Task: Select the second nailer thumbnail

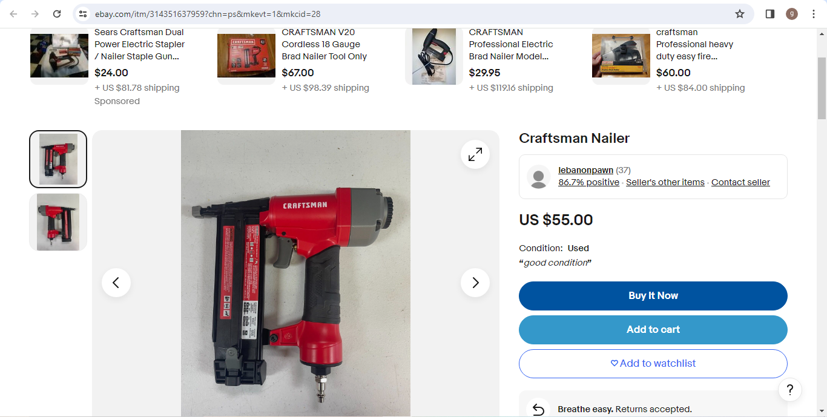Action: tap(58, 222)
